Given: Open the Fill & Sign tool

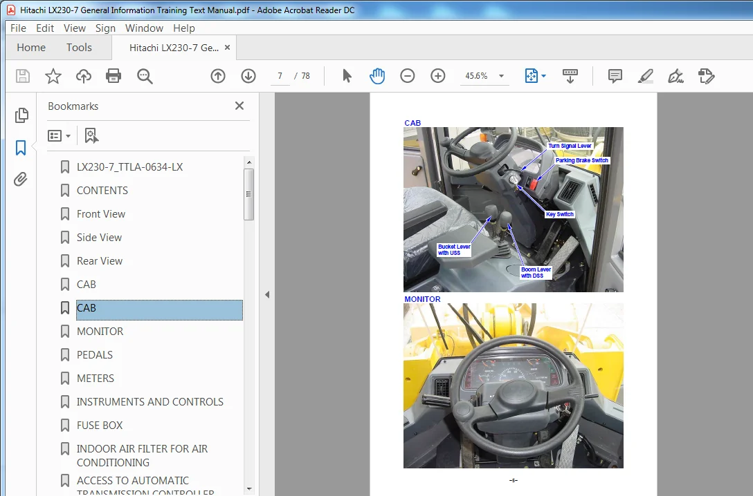Looking at the screenshot, I should [675, 76].
